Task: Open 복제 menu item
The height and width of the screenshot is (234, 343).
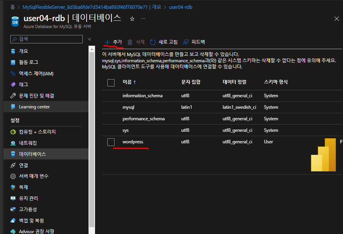Action: pos(23,187)
